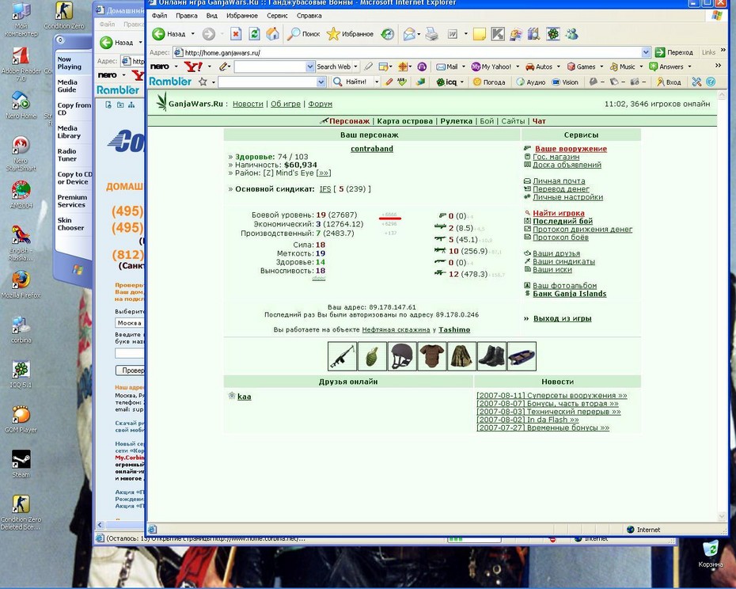Select the GOM Player desktop icon

coord(21,419)
